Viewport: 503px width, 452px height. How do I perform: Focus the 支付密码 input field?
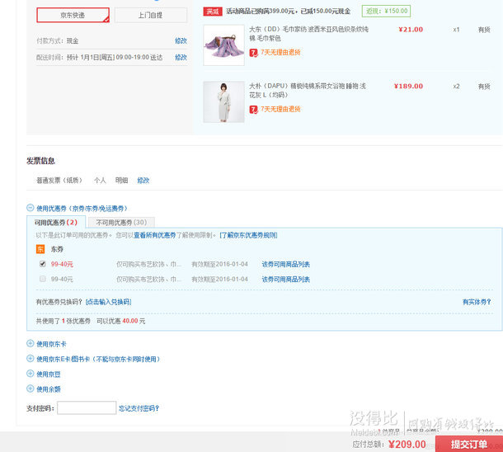pyautogui.click(x=87, y=407)
